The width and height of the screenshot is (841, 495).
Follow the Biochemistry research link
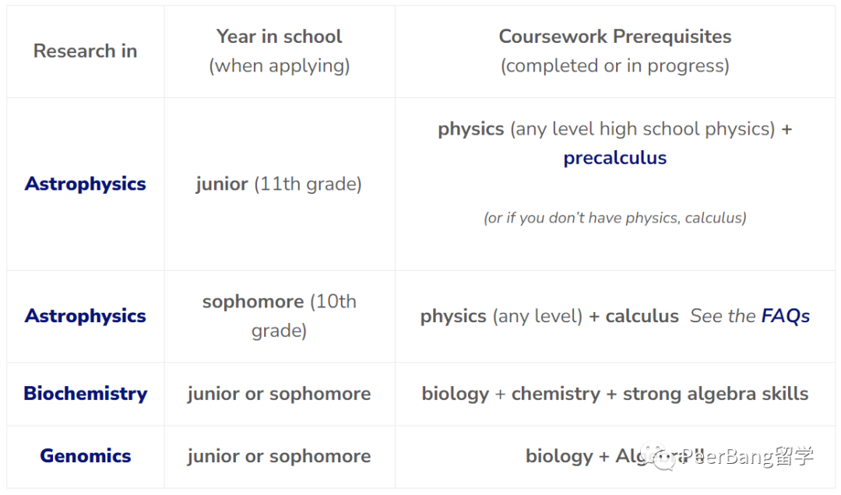(86, 394)
